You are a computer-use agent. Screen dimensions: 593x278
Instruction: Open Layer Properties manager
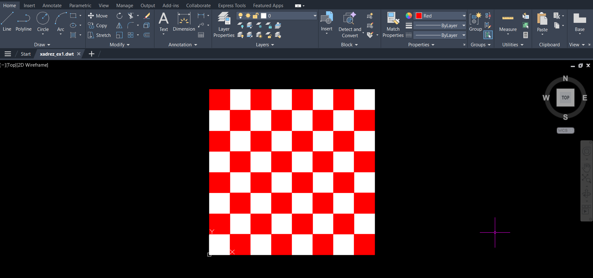[x=224, y=24]
